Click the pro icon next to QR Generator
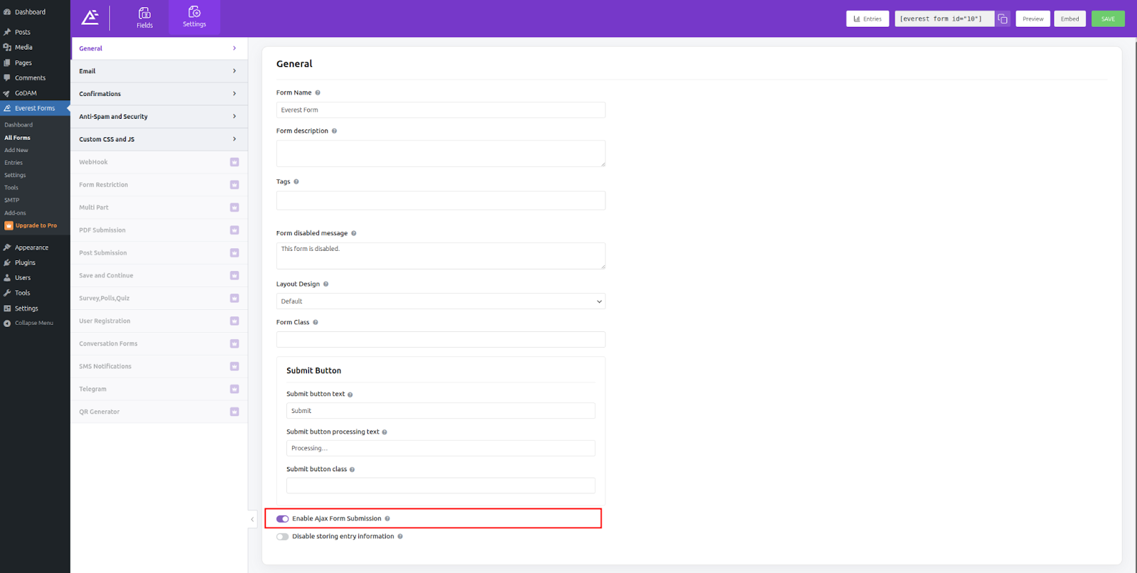Screen dimensions: 1137x573 tap(235, 412)
